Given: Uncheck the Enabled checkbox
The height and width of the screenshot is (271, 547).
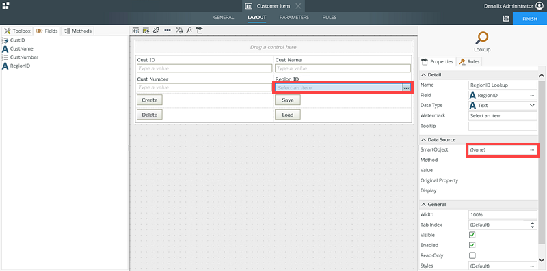Looking at the screenshot, I should click(472, 245).
